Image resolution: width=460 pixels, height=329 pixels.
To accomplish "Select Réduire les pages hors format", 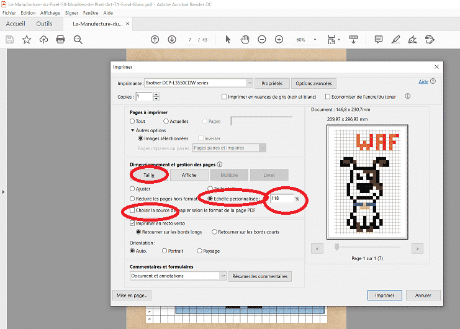I will (x=132, y=199).
